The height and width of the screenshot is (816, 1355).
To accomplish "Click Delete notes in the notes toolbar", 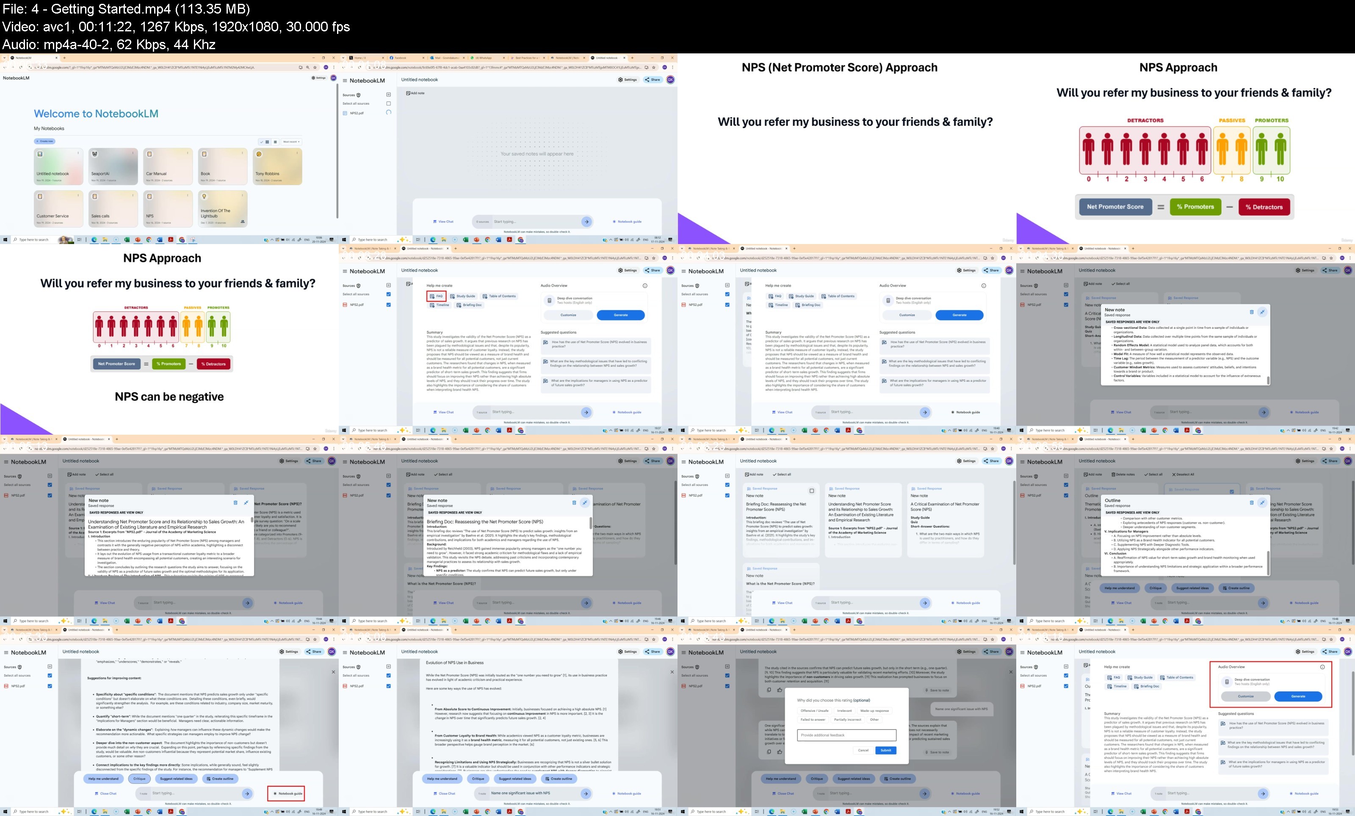I will coord(1123,475).
